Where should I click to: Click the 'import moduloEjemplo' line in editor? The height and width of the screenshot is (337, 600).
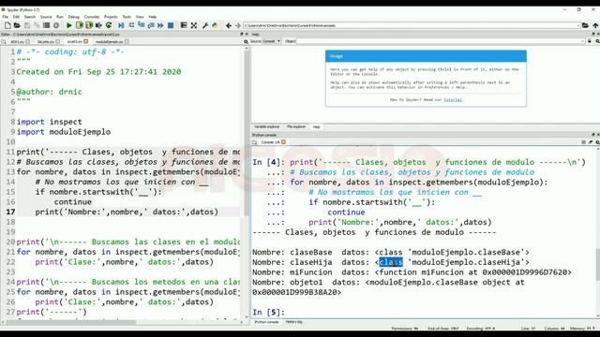[64, 132]
